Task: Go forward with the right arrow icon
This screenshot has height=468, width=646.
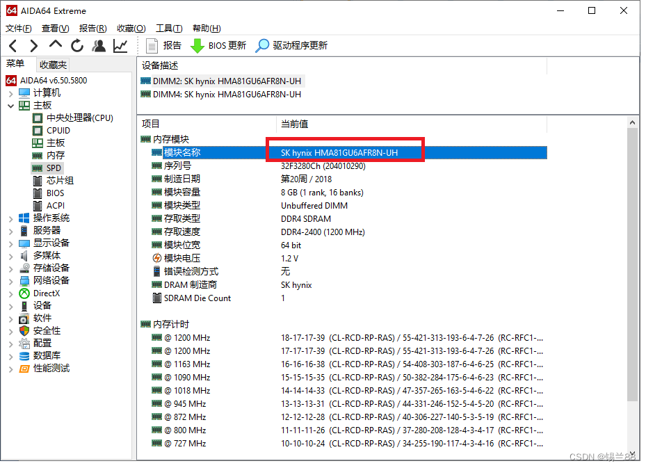Action: tap(34, 45)
